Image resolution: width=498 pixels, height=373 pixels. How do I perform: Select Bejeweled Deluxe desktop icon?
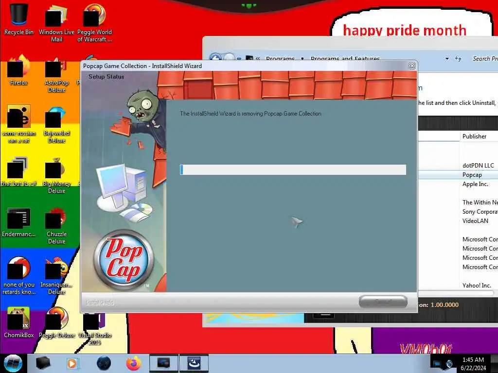[x=56, y=125]
